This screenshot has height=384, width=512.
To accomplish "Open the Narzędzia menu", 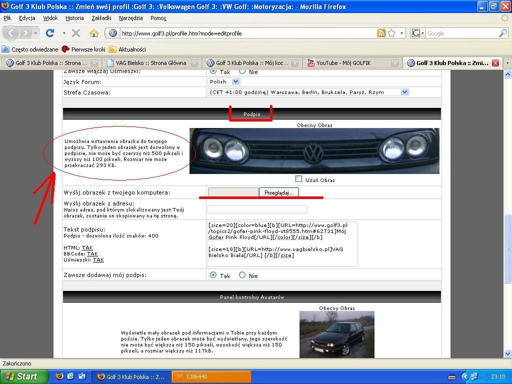I will pyautogui.click(x=130, y=18).
